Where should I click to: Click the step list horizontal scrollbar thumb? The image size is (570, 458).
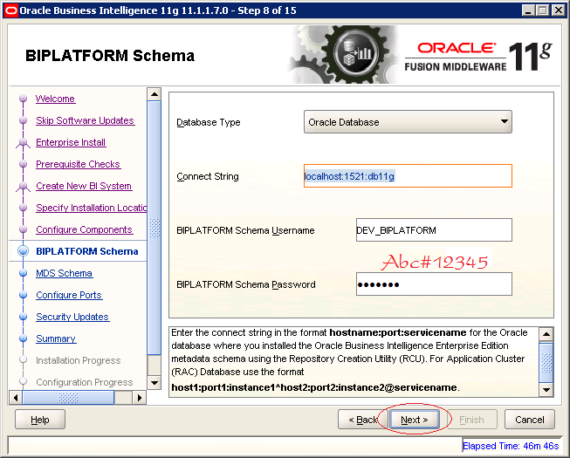[x=68, y=397]
